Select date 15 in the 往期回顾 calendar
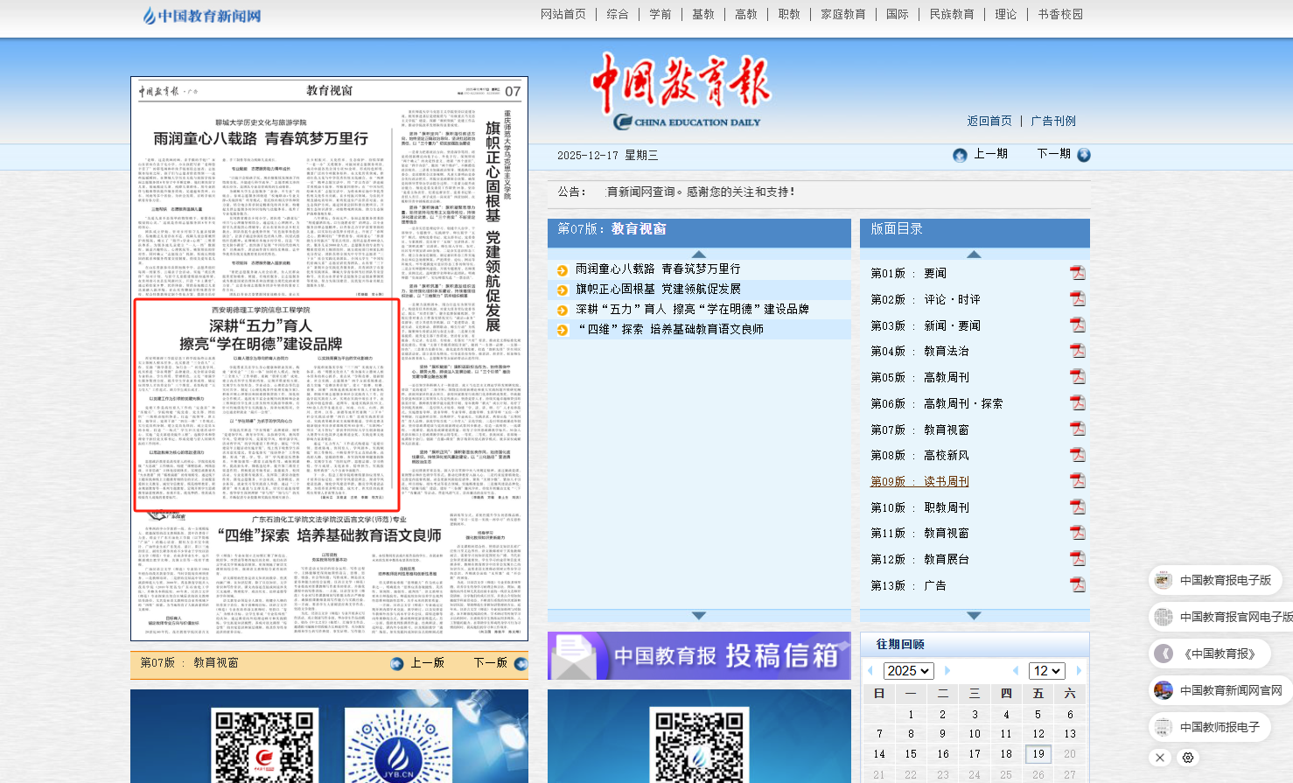This screenshot has width=1293, height=783. [x=911, y=754]
